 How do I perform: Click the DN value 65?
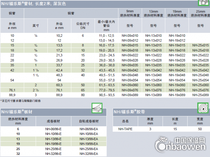83,90
